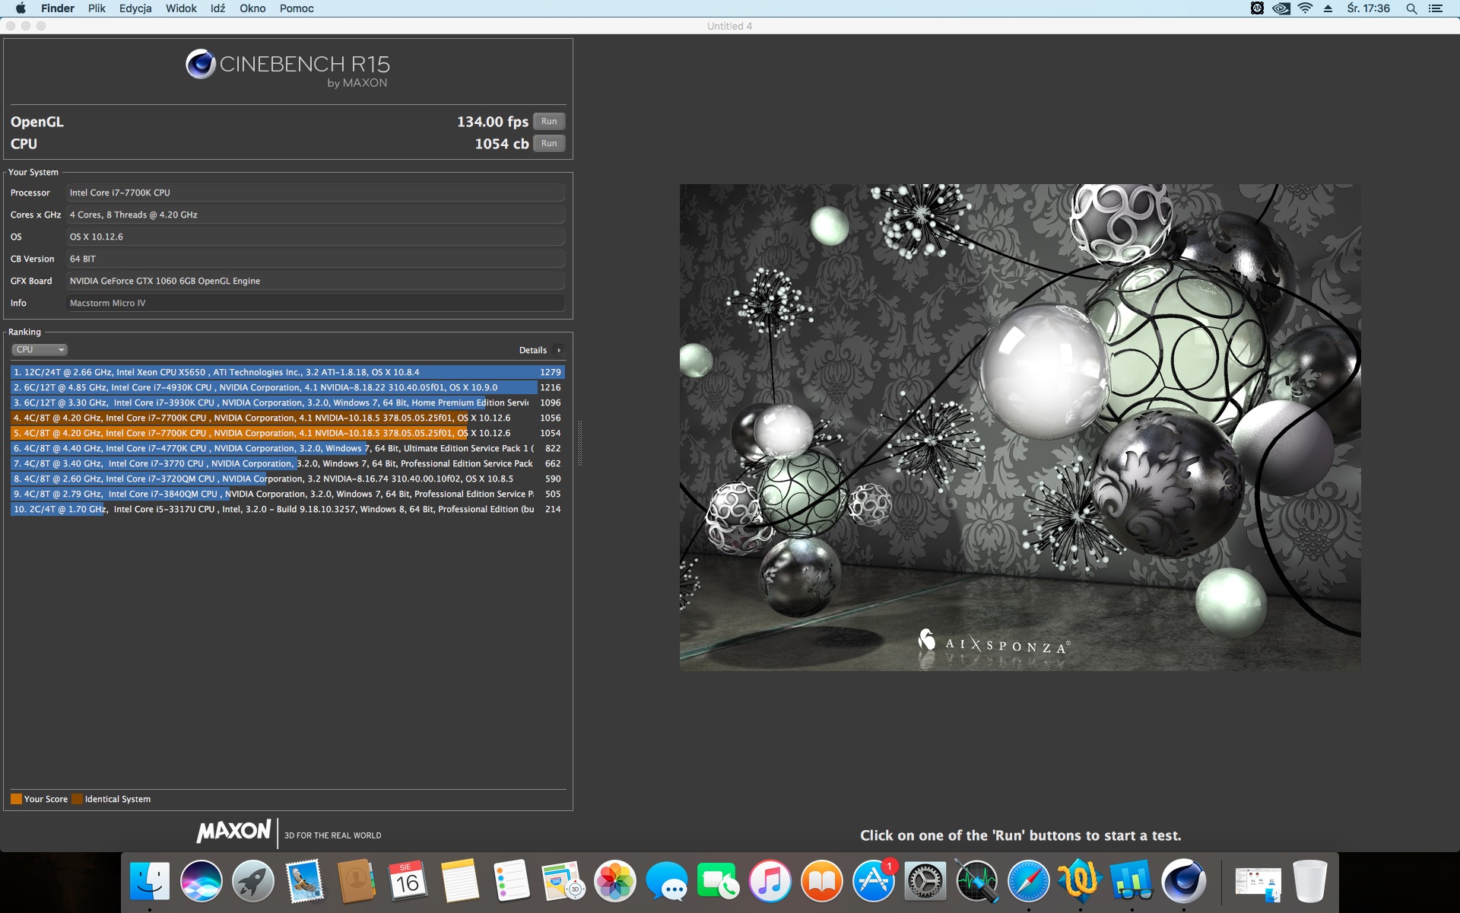
Task: Open iTunes from the Dock
Action: point(770,881)
